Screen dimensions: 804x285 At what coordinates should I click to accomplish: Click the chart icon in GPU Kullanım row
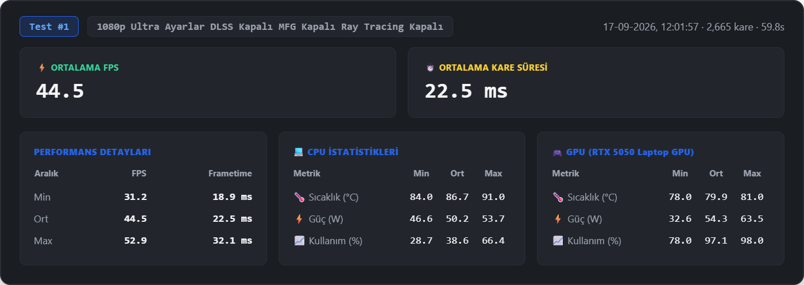tap(558, 241)
